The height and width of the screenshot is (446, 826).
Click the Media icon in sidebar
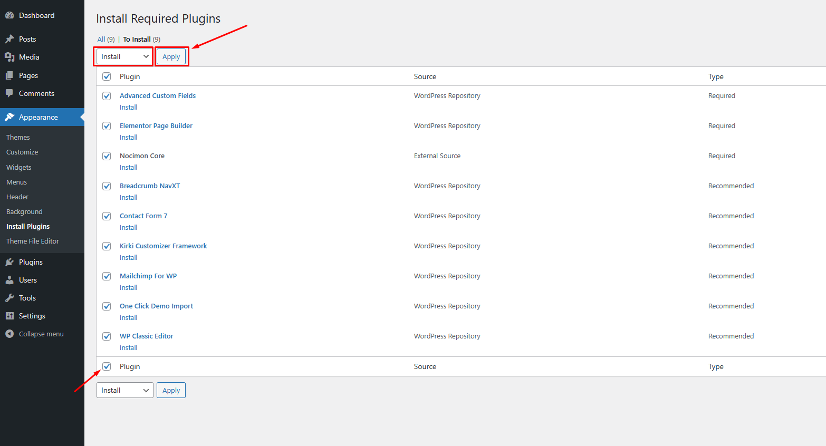[9, 57]
